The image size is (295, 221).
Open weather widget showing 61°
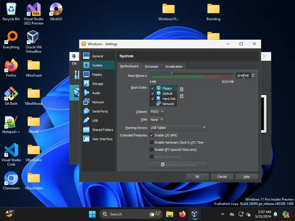[x=10, y=214]
